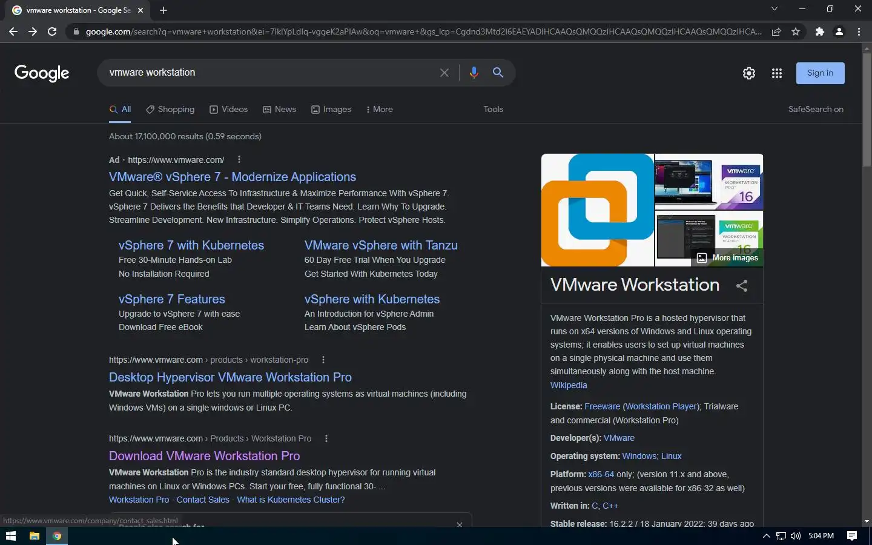The height and width of the screenshot is (545, 872).
Task: Open VMware vSphere 7 Modernize Applications ad
Action: coord(233,177)
